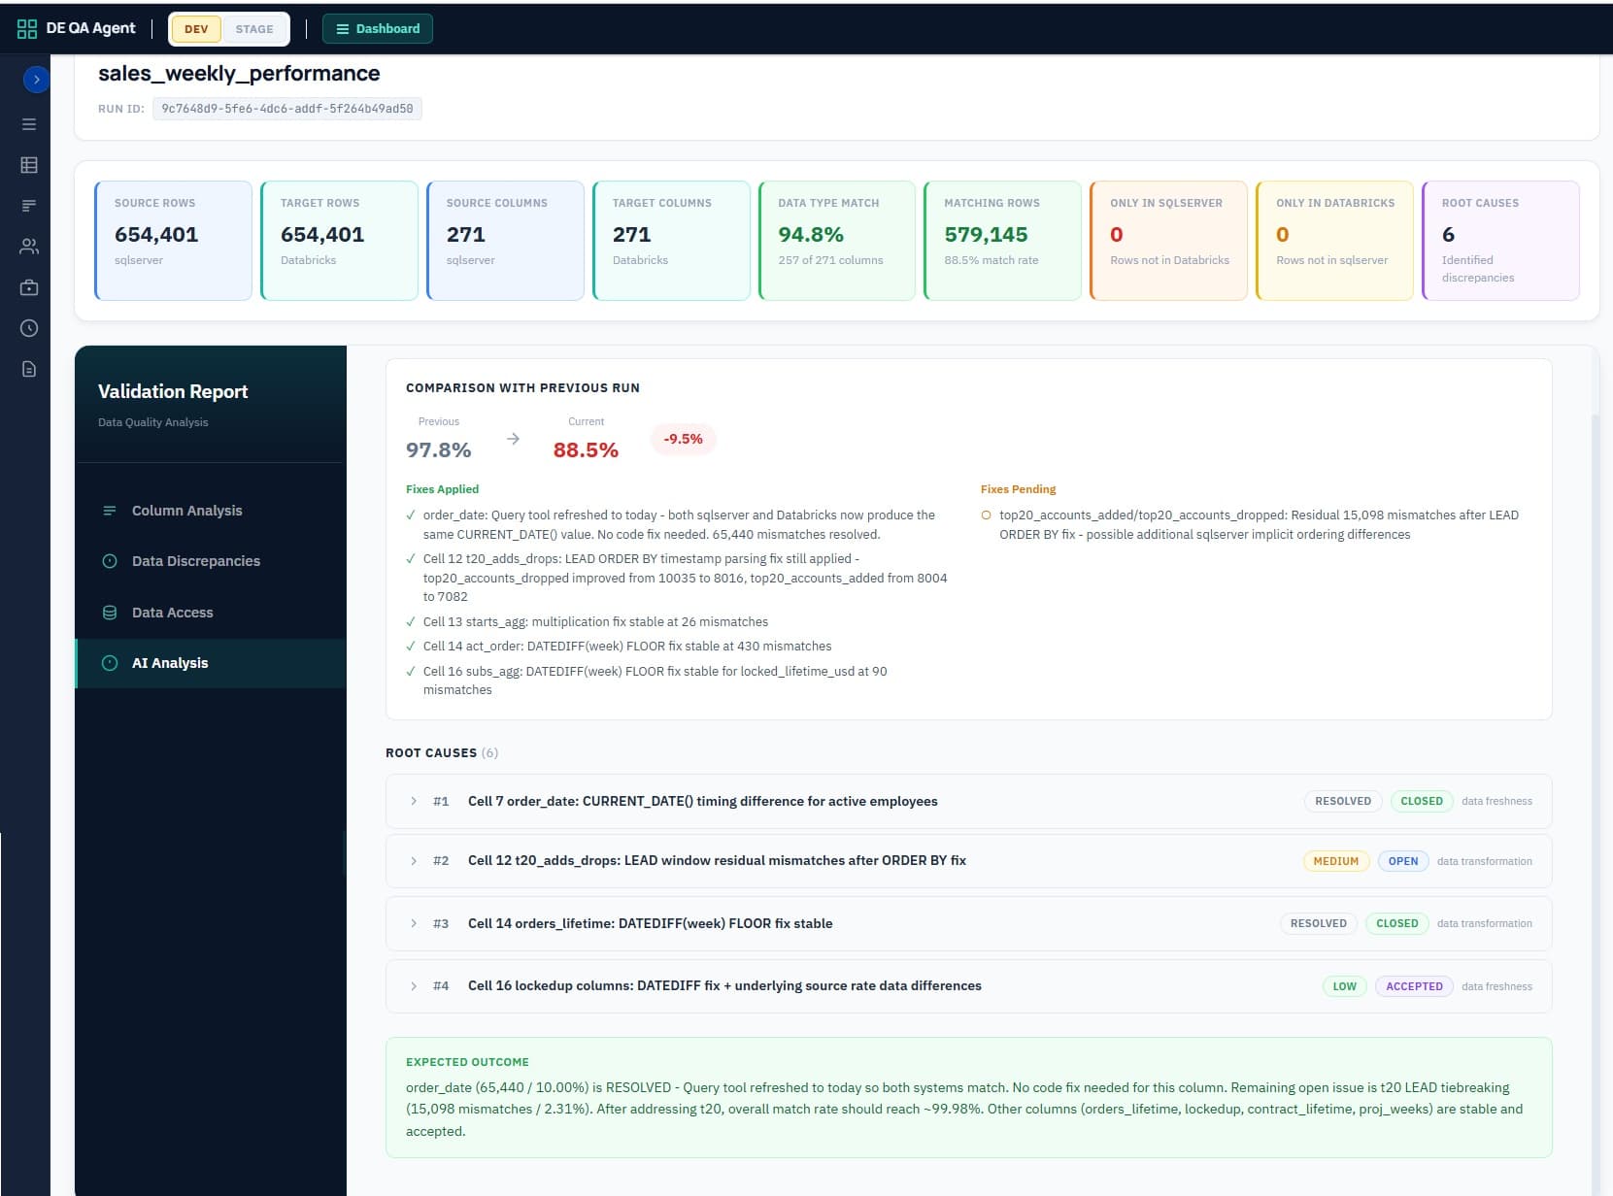The width and height of the screenshot is (1613, 1196).
Task: Open the table grid icon in left sidebar
Action: tap(29, 165)
